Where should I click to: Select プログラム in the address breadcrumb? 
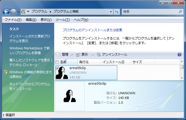pos(39,11)
